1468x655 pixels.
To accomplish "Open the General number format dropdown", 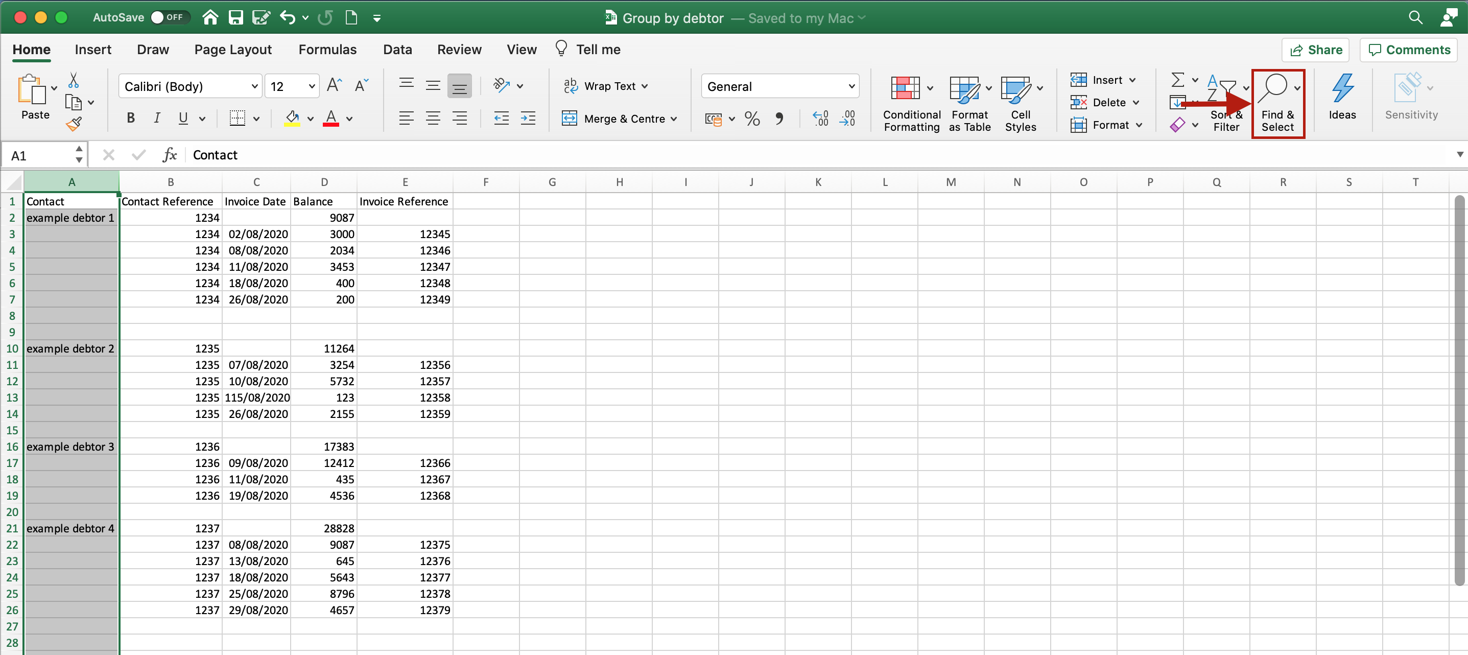I will pos(779,86).
